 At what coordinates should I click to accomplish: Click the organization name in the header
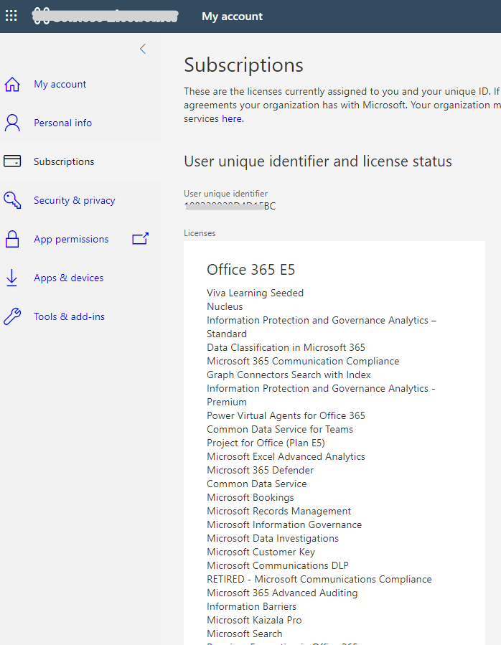pos(104,15)
